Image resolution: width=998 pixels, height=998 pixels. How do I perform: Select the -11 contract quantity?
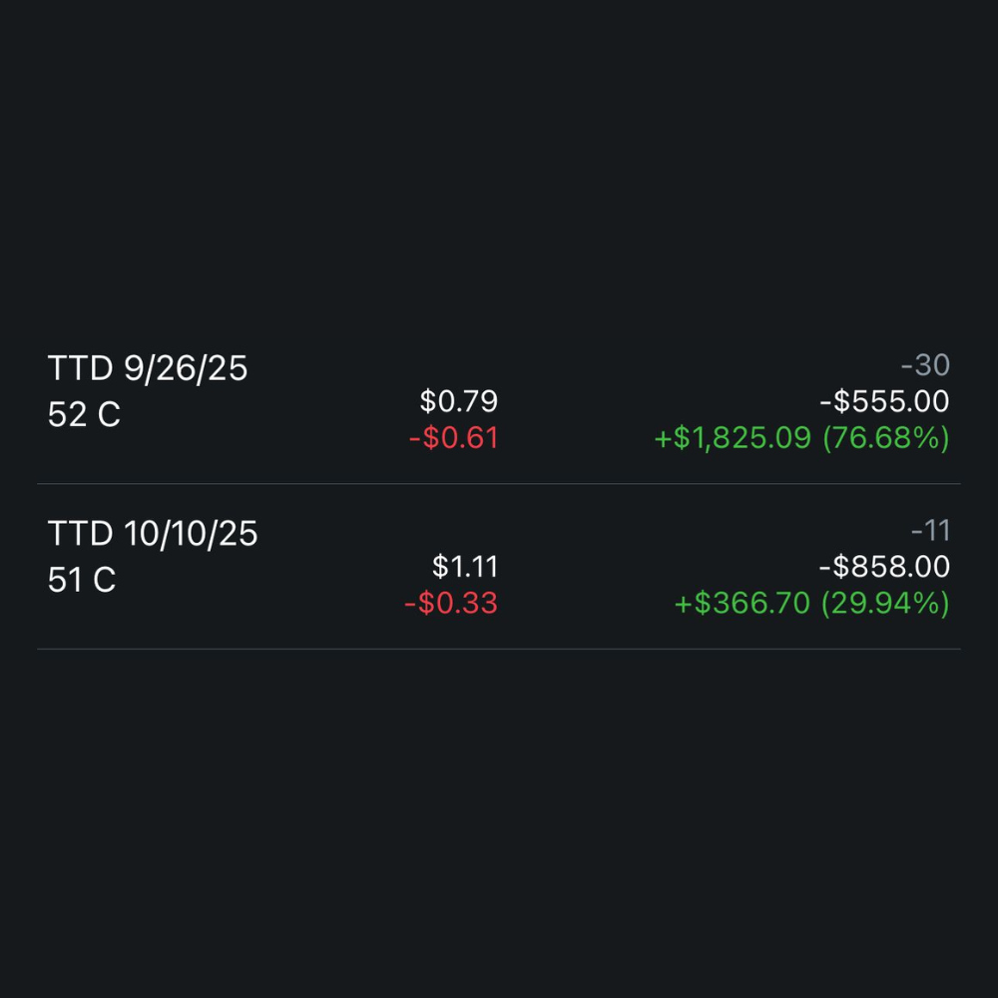click(x=930, y=531)
